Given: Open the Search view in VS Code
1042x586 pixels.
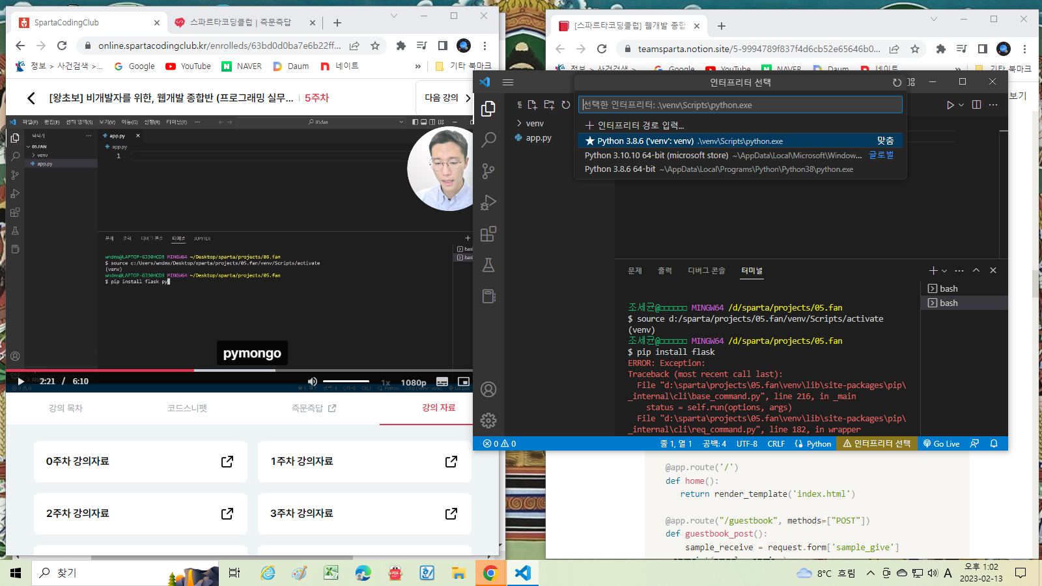Looking at the screenshot, I should [488, 139].
